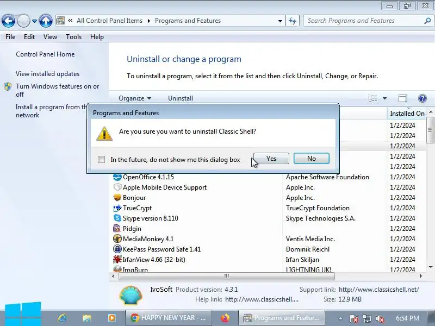Select the OpenOffice 4.1.15 entry
Screen dimensions: 435x326
point(148,177)
